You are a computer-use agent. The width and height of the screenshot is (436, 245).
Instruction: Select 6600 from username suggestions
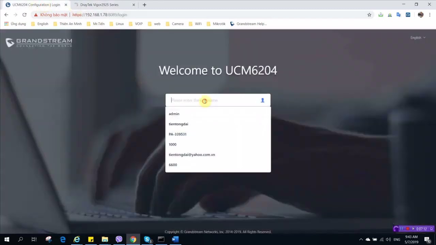coord(218,165)
